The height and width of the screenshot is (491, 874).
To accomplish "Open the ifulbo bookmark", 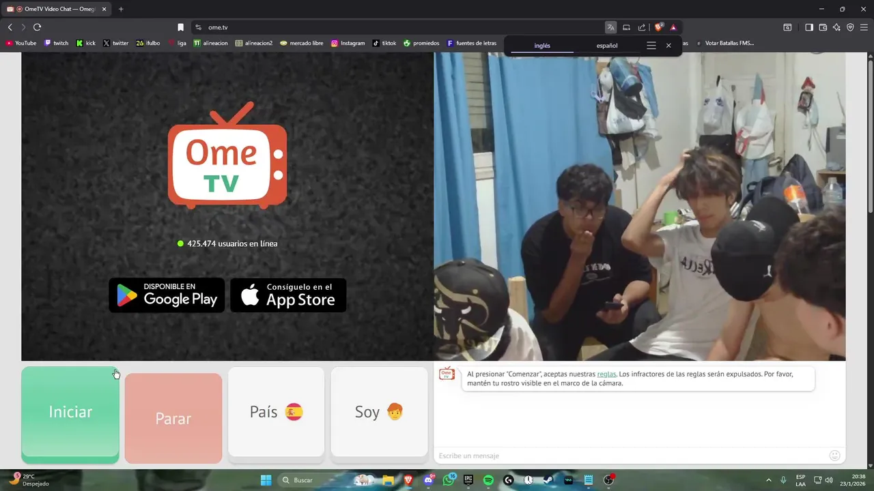I will pos(148,43).
